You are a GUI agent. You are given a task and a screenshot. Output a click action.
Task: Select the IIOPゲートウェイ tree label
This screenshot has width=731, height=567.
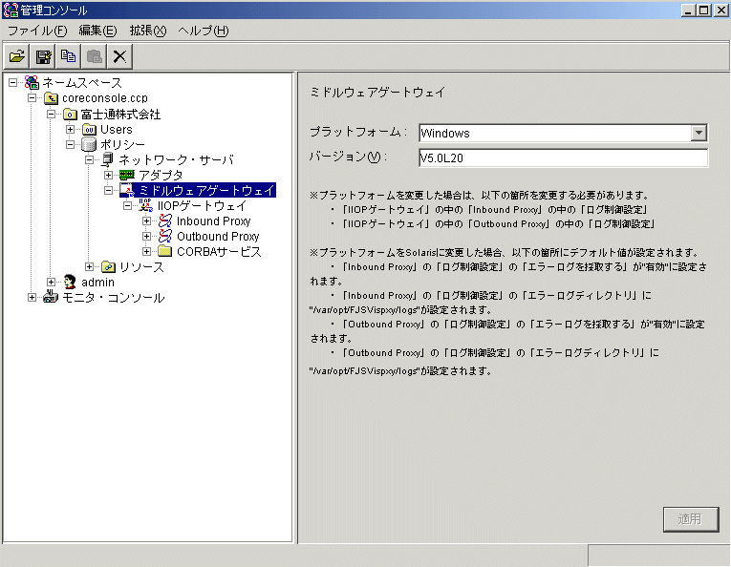202,206
